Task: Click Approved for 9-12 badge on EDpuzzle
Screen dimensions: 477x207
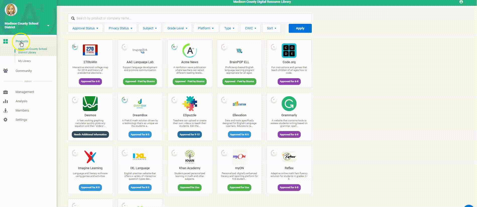Action: point(190,135)
